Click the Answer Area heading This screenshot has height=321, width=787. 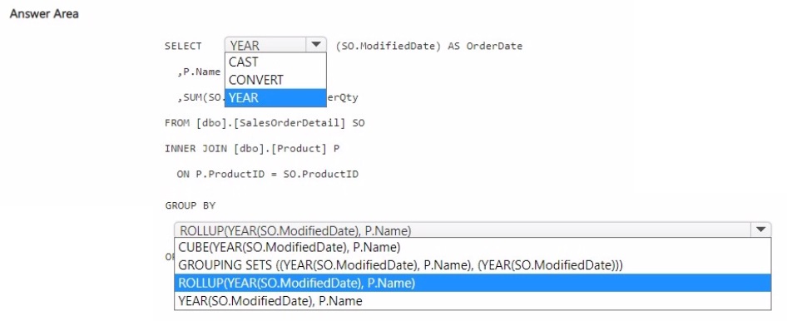[44, 14]
